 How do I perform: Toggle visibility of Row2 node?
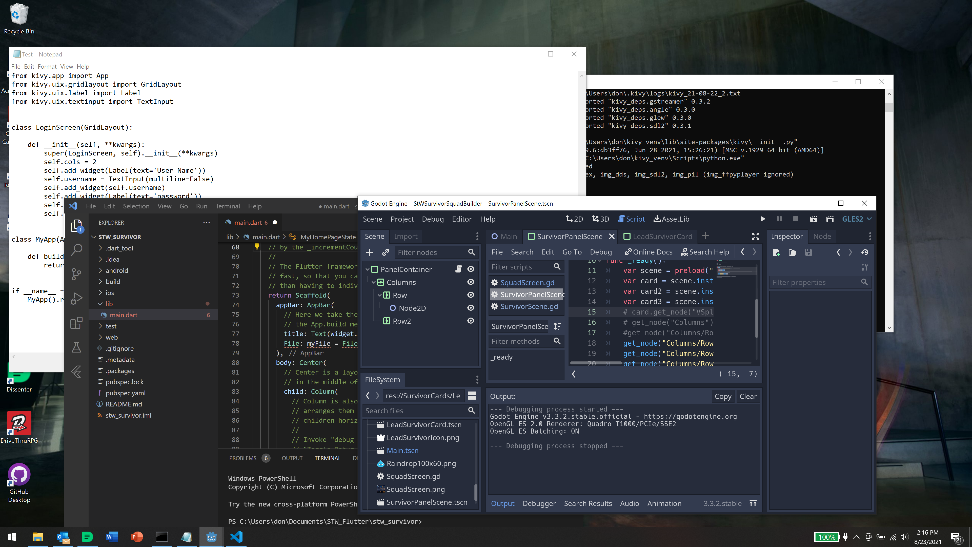471,321
